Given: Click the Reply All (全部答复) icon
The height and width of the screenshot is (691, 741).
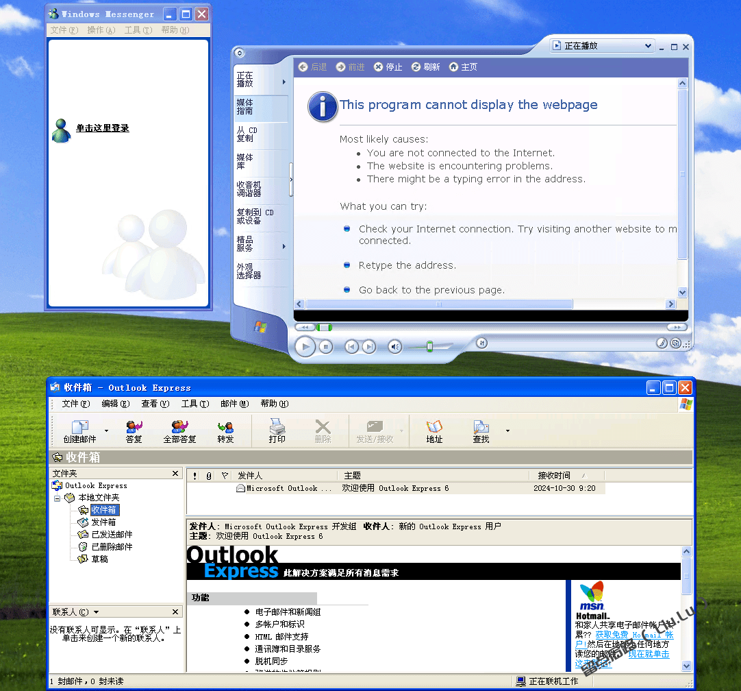Looking at the screenshot, I should pos(179,431).
